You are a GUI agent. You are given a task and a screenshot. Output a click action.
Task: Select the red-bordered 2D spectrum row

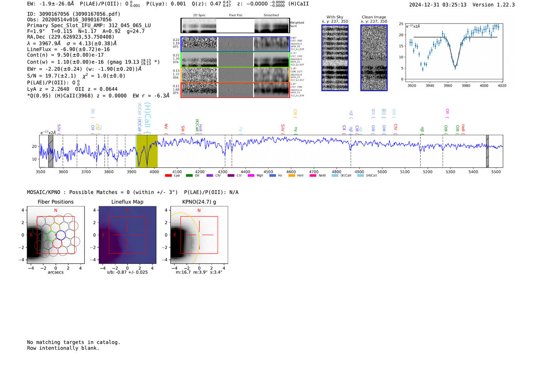coord(235,90)
